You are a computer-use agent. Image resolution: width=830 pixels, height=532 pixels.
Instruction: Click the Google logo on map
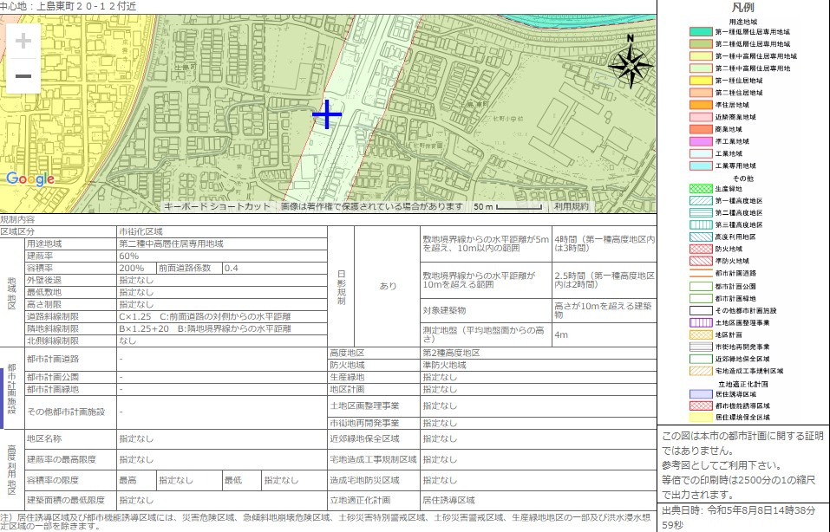(x=30, y=179)
